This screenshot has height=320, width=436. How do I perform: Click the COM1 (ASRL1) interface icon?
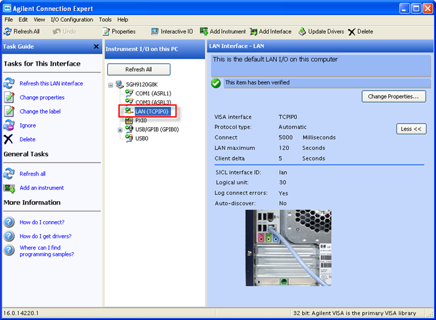tap(129, 93)
